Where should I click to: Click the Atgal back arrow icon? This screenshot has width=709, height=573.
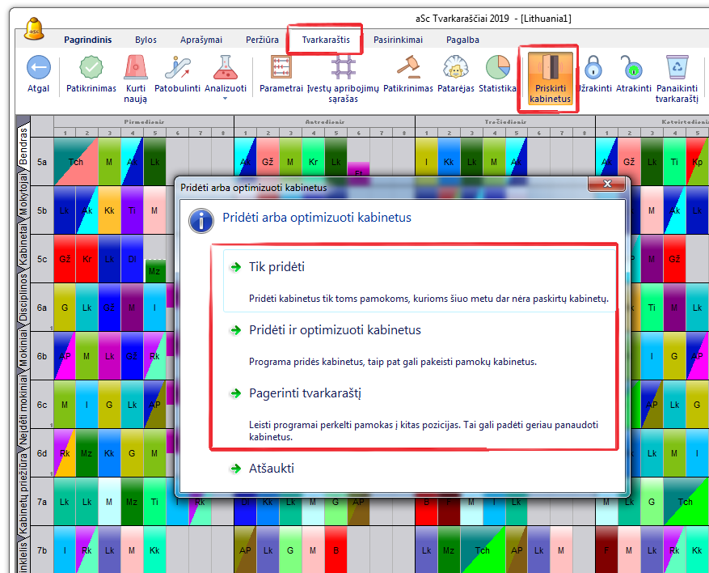click(38, 69)
